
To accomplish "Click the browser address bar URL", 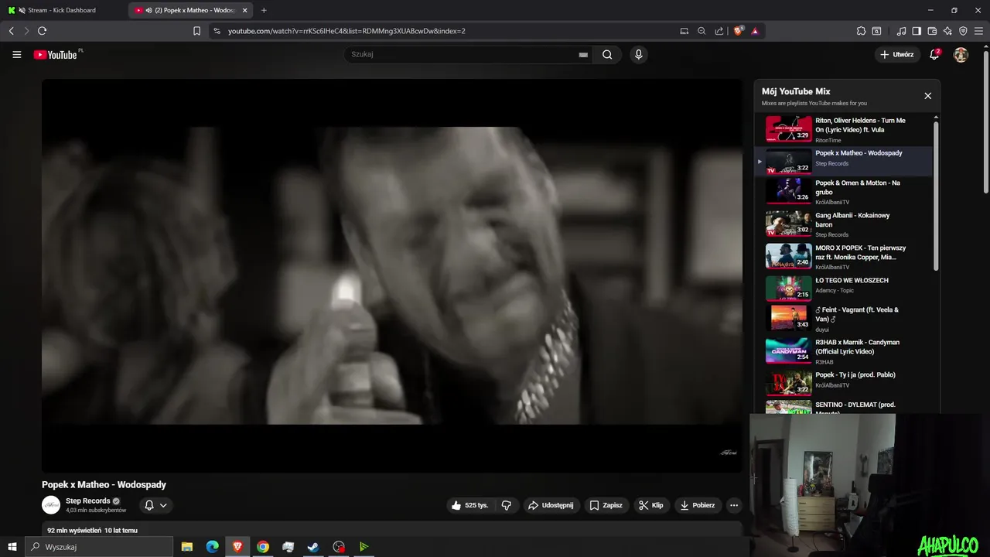I will pos(346,31).
